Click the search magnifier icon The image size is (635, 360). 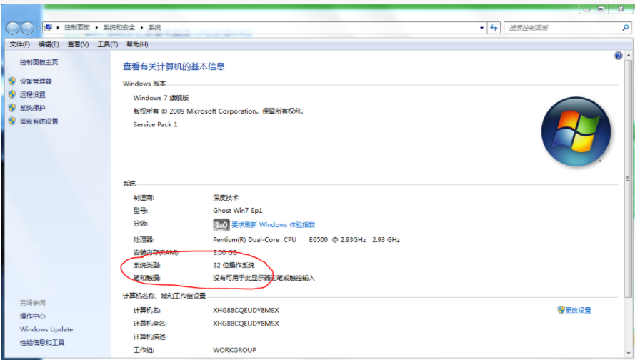pyautogui.click(x=625, y=28)
